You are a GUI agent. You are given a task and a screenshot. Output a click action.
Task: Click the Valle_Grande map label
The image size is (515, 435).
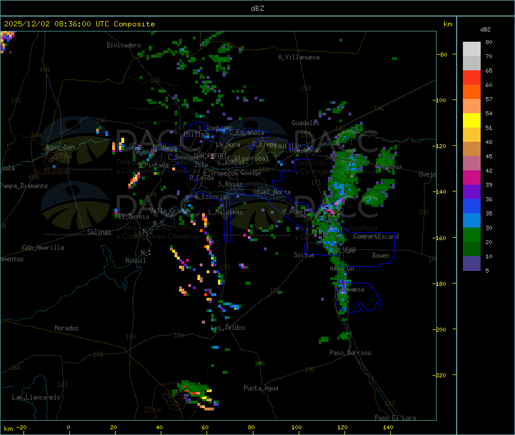(170, 211)
